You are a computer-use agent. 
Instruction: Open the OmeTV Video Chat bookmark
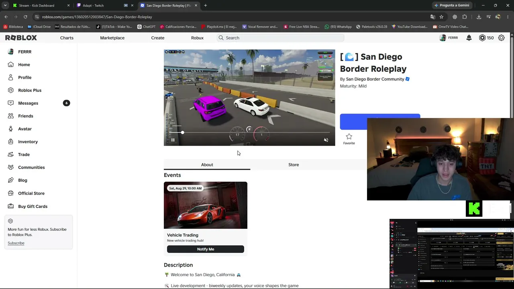coord(450,27)
